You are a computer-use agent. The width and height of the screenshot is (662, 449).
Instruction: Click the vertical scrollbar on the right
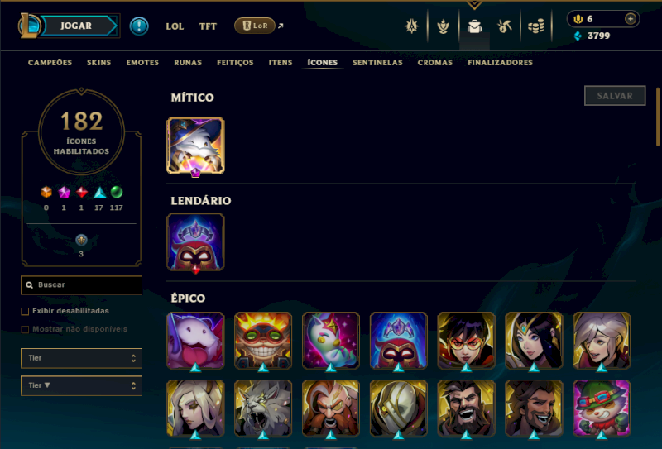tap(658, 117)
